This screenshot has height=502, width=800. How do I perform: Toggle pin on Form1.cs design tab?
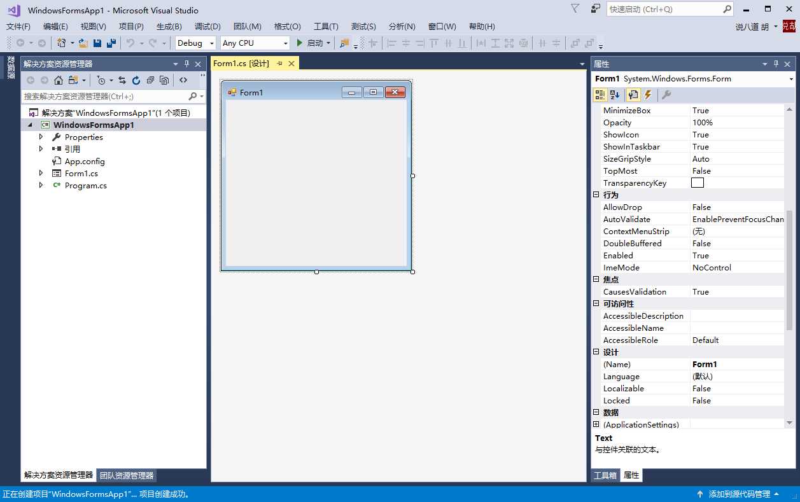point(279,64)
